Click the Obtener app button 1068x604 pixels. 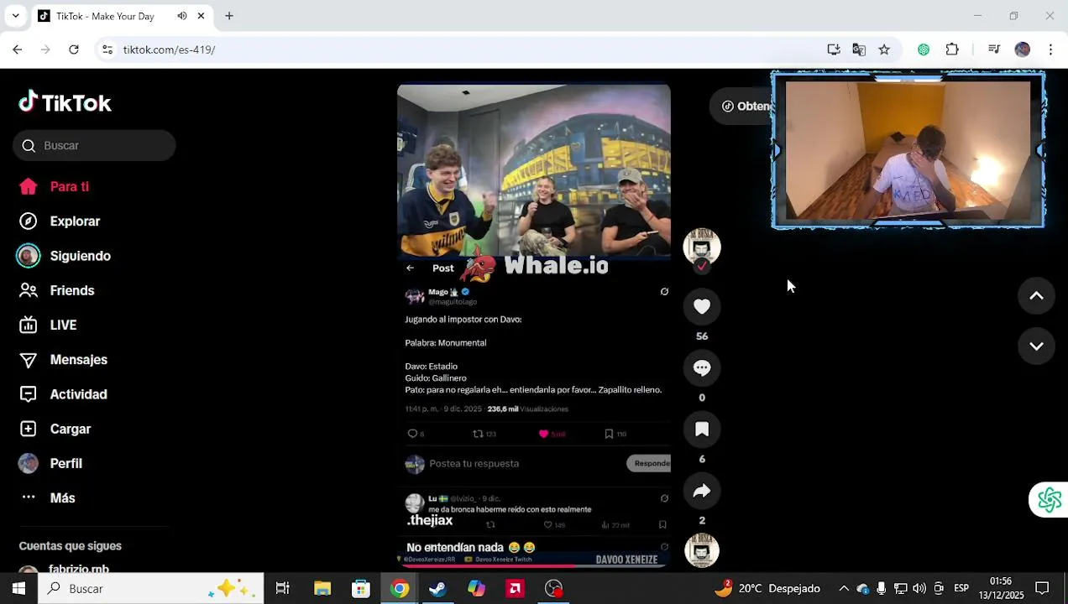point(742,107)
